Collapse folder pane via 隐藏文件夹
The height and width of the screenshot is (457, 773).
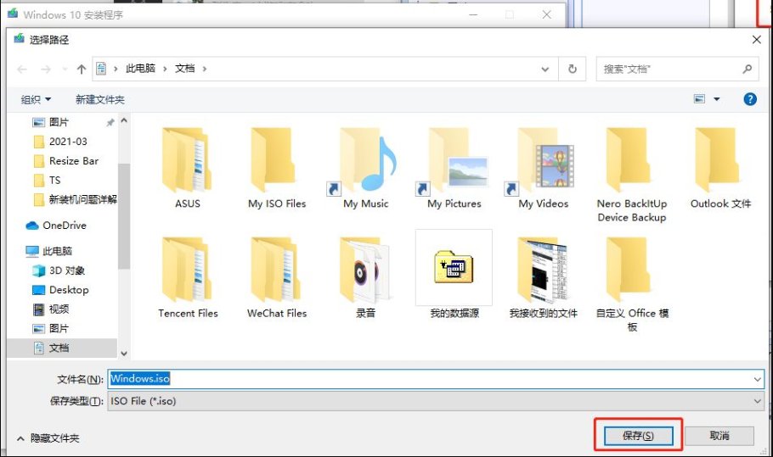(48, 438)
